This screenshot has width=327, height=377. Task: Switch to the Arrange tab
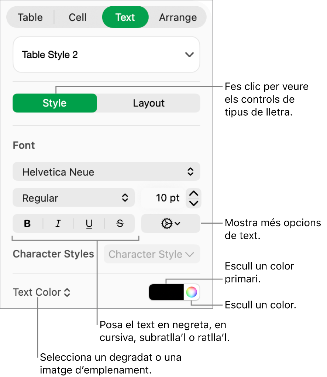coord(178,17)
